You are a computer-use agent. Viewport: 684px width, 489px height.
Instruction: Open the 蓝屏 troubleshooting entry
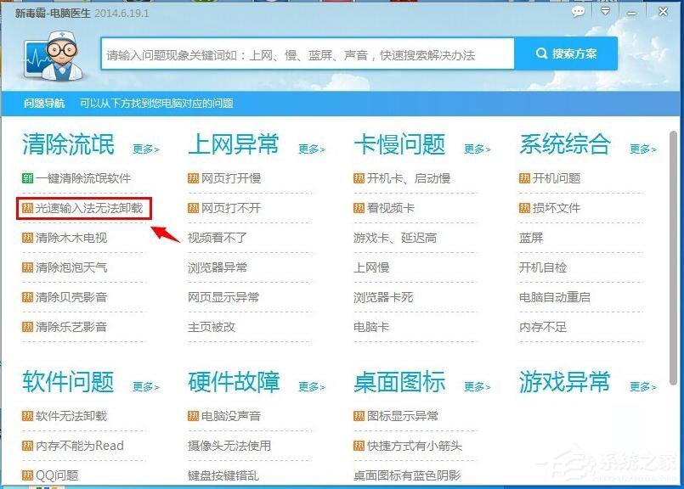tap(530, 238)
